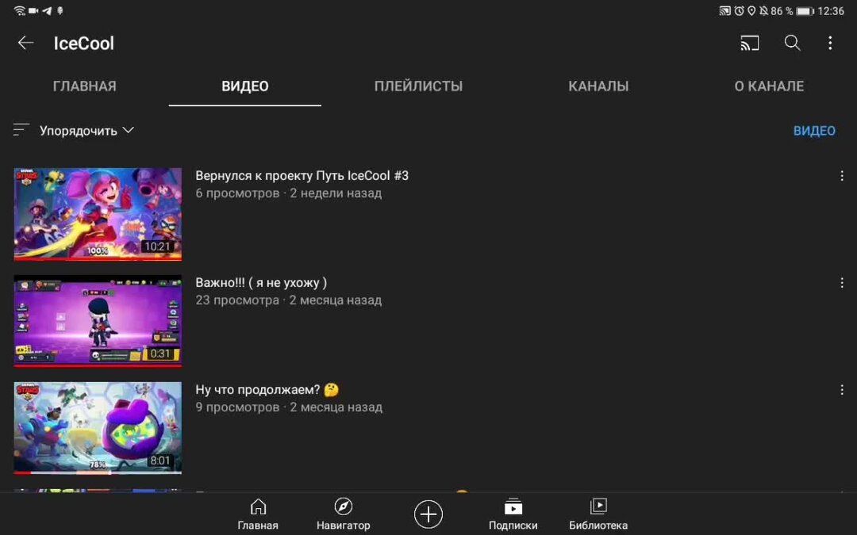Open video title 'Вернулся к проекту Путь IceCool #3'
The width and height of the screenshot is (857, 535).
(302, 176)
